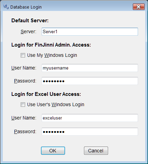Click the field containing myusername
148x164 pixels.
coord(90,68)
